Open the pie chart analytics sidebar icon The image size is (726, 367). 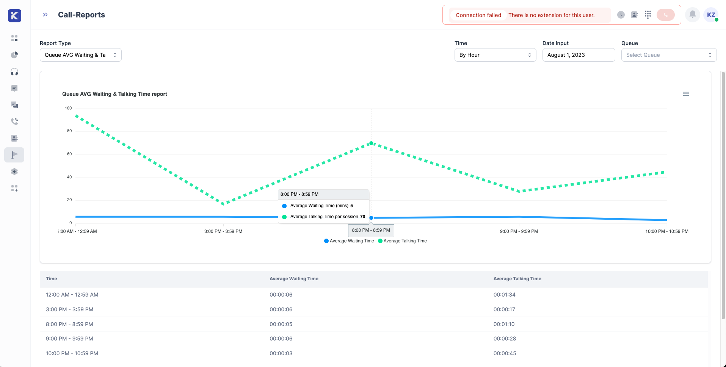(14, 55)
